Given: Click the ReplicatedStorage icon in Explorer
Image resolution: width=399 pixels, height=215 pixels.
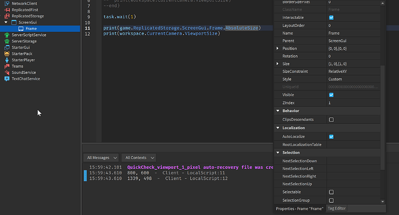Looking at the screenshot, I should pyautogui.click(x=7, y=16).
